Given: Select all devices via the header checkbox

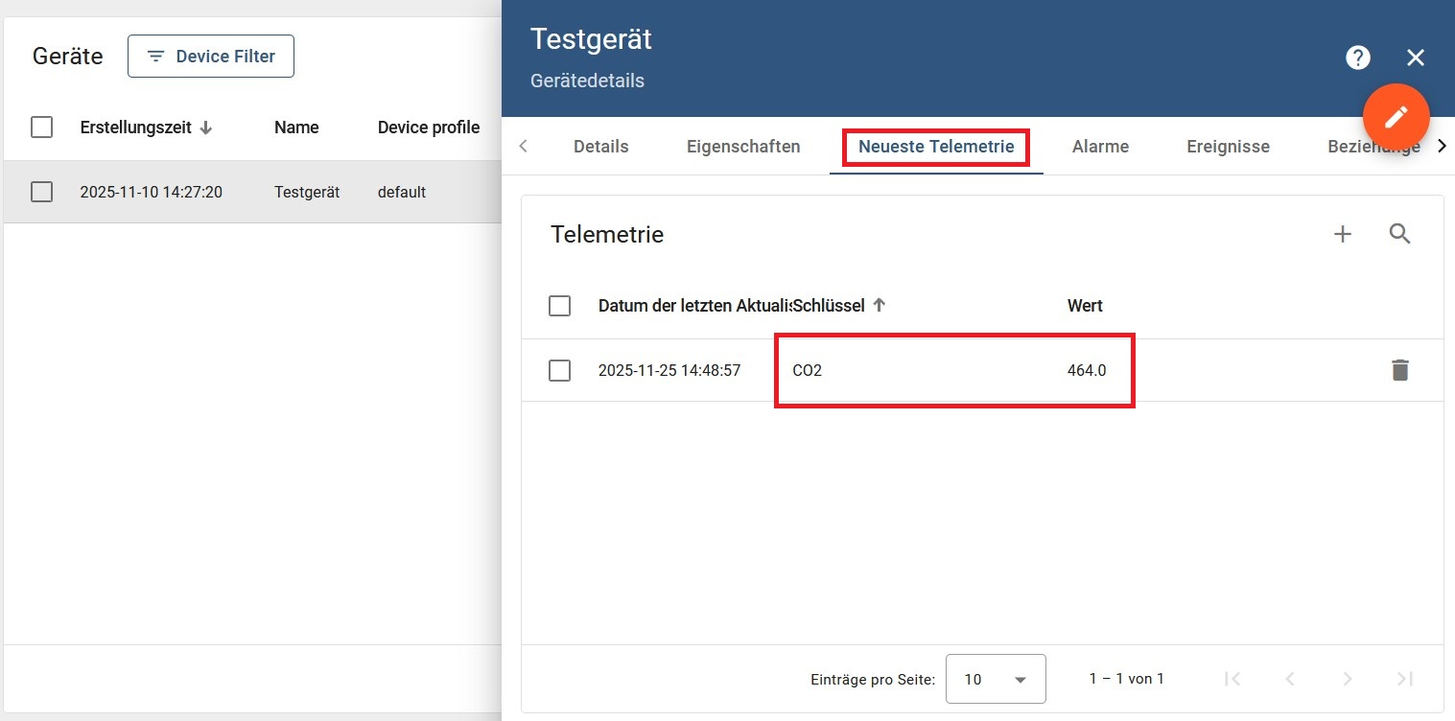Looking at the screenshot, I should 42,128.
